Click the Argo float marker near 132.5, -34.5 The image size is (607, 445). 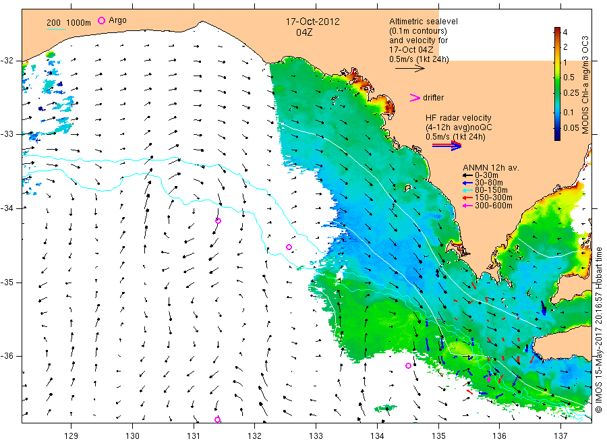[x=289, y=247]
